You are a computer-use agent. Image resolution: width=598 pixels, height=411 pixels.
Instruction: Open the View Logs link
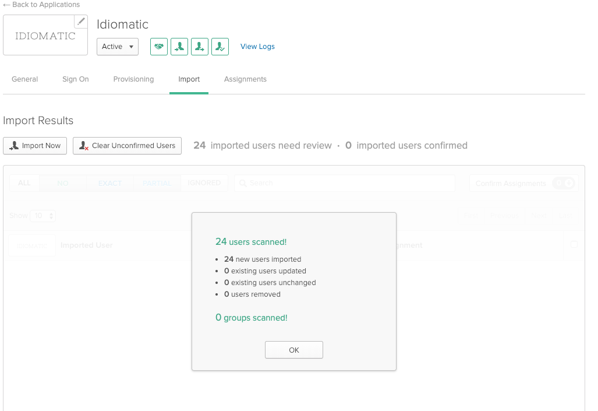pos(257,47)
